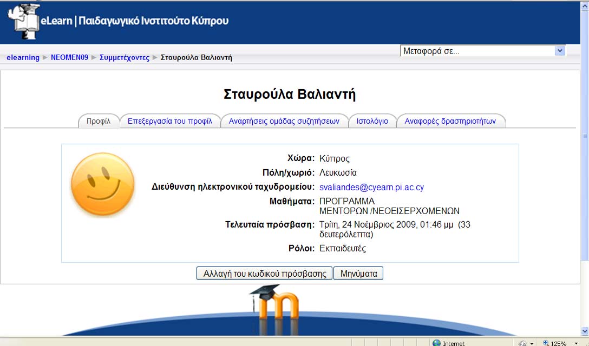
Task: Click the course name 'ΠΡΟΓΡΑΜΜΑ ΜΕΝΤΟΡΩΝ /ΝΕΟΕΙΣΕΡΧΟΜΕΝΩΝ'
Action: pos(389,206)
